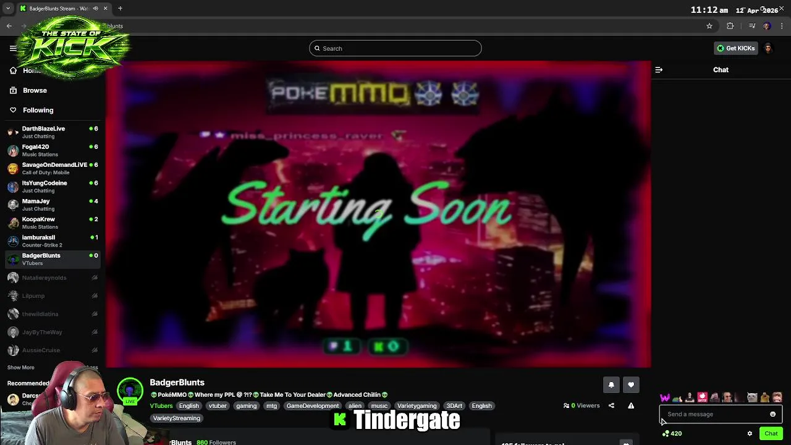Insert the purple W emote
Screen dimensions: 791x445
coord(665,397)
